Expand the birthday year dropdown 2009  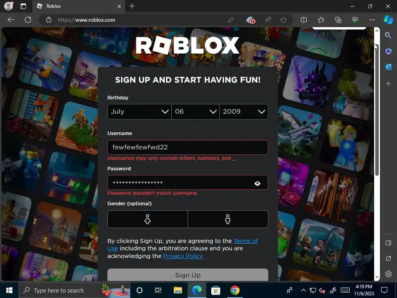[x=244, y=112]
